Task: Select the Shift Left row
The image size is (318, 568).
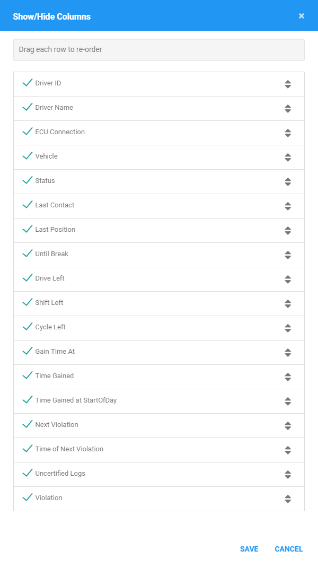Action: (159, 303)
